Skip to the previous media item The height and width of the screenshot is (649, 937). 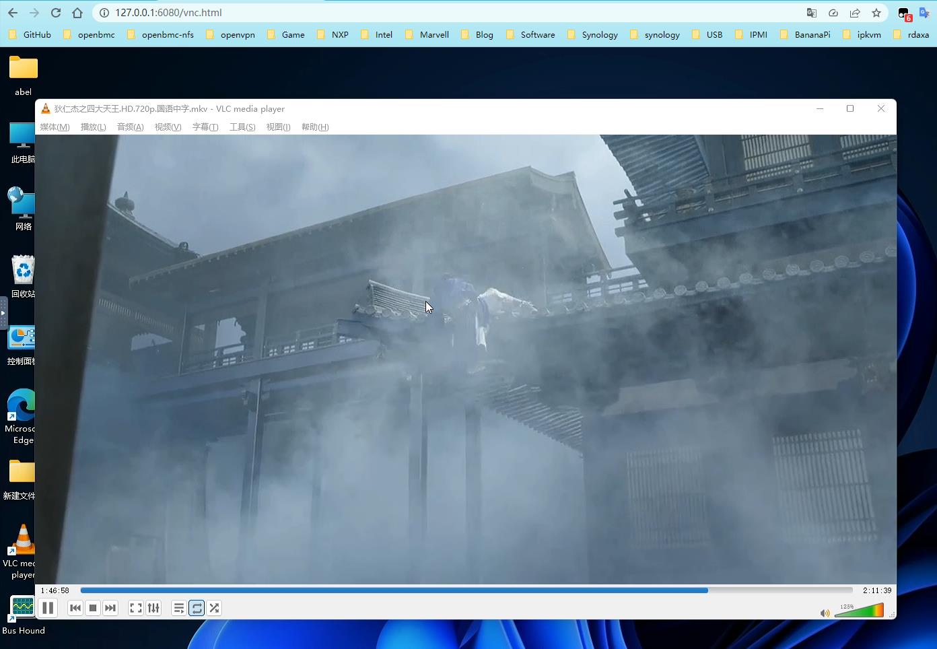point(75,608)
